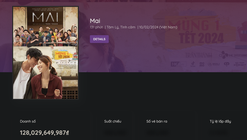
Task: Click the Tỷ lệ lấp đầy label
Action: (x=220, y=121)
